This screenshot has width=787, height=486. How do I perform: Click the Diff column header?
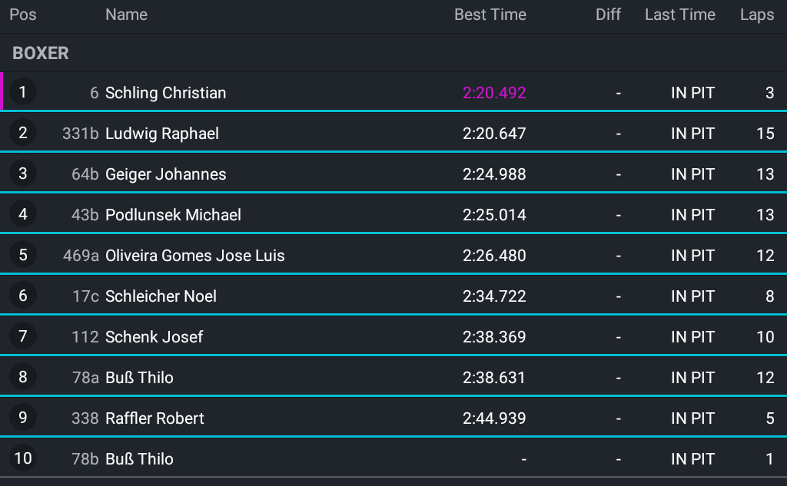(608, 15)
